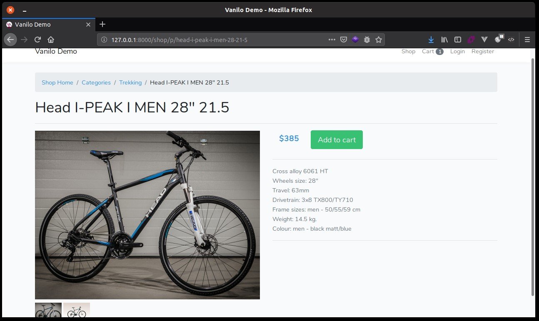
Task: Open the Downloads panel
Action: click(431, 40)
